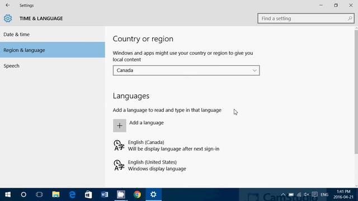Click the plus icon to add a language

[119, 125]
